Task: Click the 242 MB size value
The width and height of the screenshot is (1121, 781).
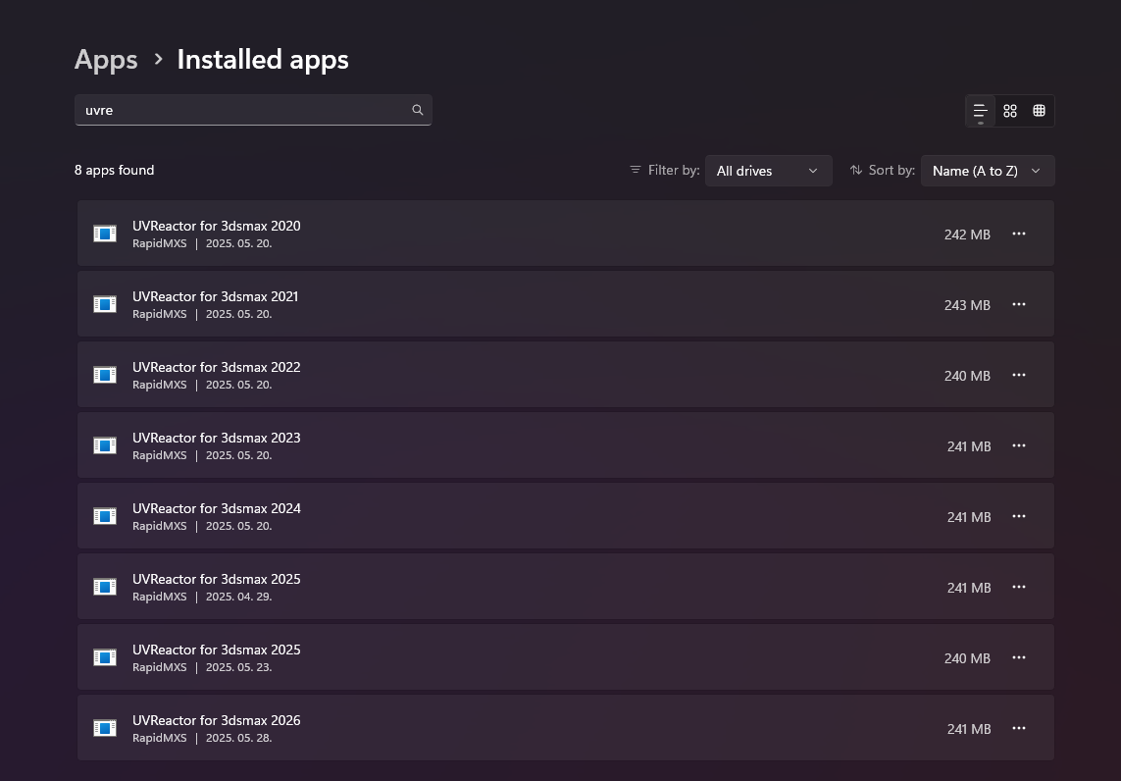Action: point(967,234)
